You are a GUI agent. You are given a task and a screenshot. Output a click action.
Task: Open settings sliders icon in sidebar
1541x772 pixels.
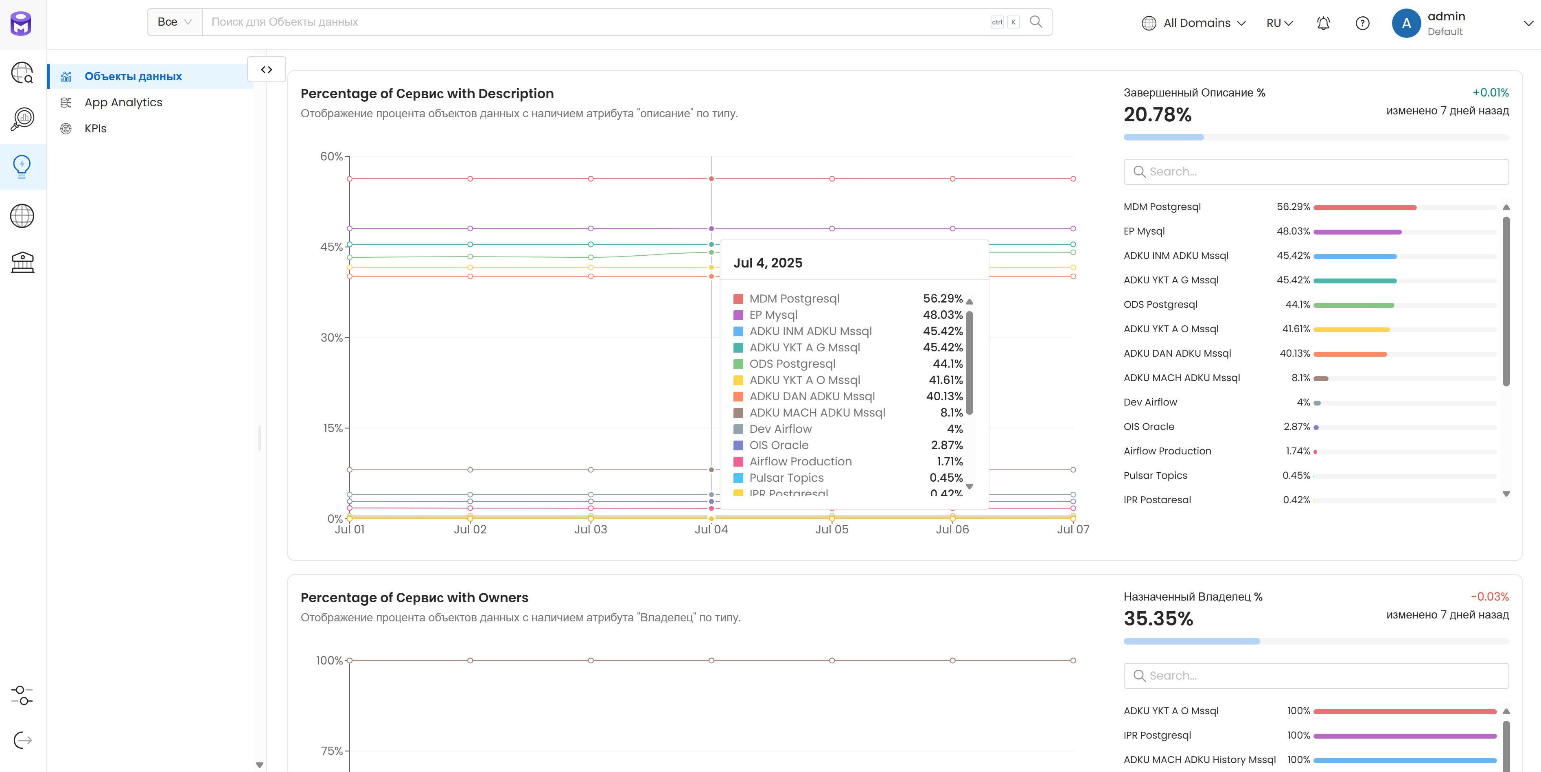23,695
